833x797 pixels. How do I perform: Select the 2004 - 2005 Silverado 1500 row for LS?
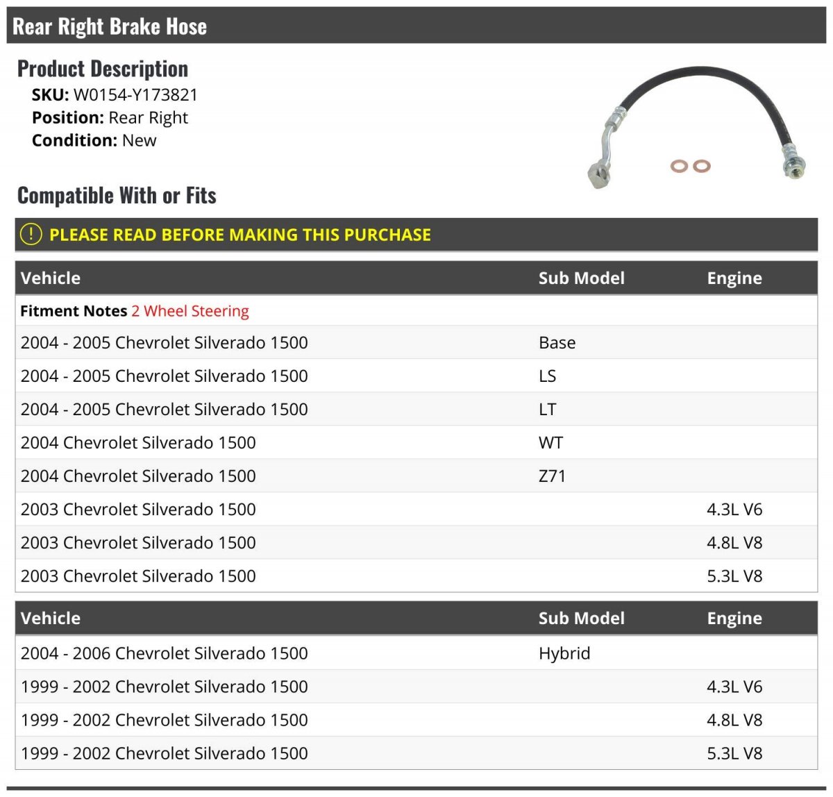(x=416, y=376)
